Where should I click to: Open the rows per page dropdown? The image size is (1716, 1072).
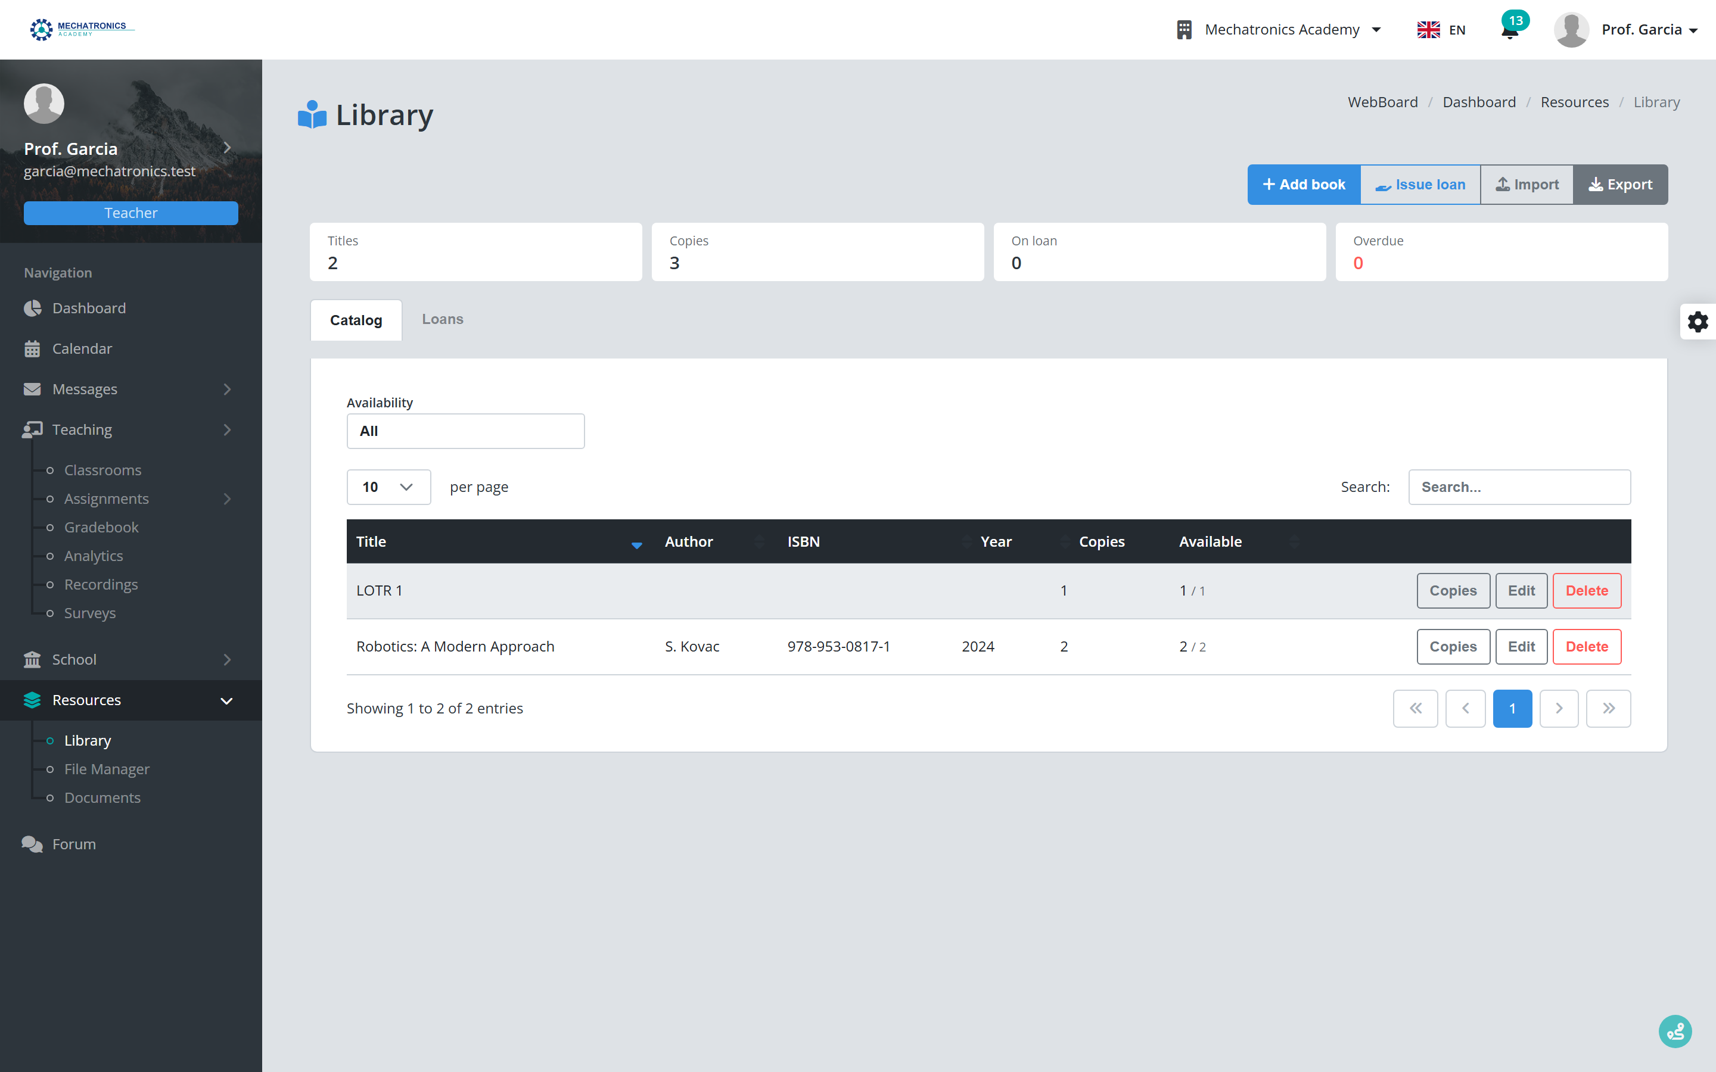tap(388, 487)
